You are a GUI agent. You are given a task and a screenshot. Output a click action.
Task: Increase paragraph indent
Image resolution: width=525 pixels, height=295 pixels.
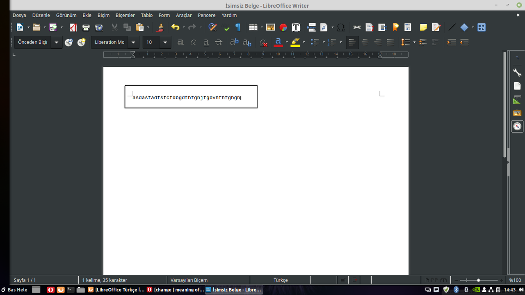(452, 42)
